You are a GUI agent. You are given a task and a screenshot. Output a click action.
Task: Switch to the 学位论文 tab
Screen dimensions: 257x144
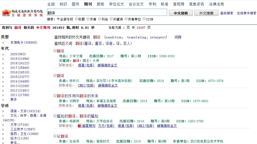click(x=117, y=4)
